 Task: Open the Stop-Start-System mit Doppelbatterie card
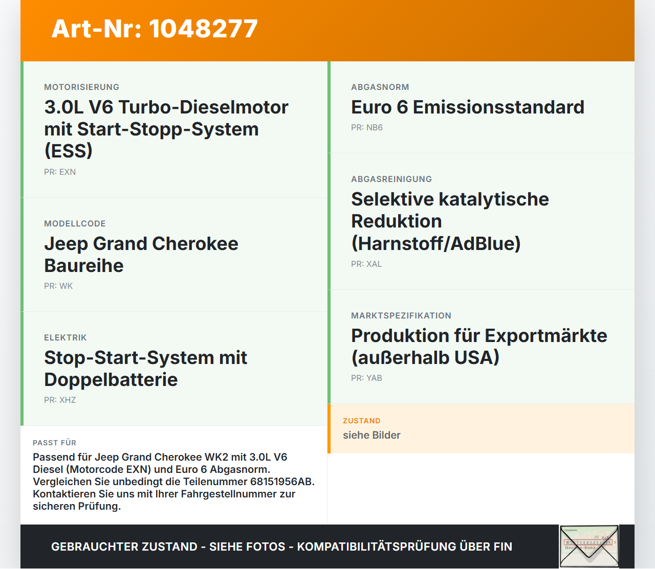click(174, 369)
